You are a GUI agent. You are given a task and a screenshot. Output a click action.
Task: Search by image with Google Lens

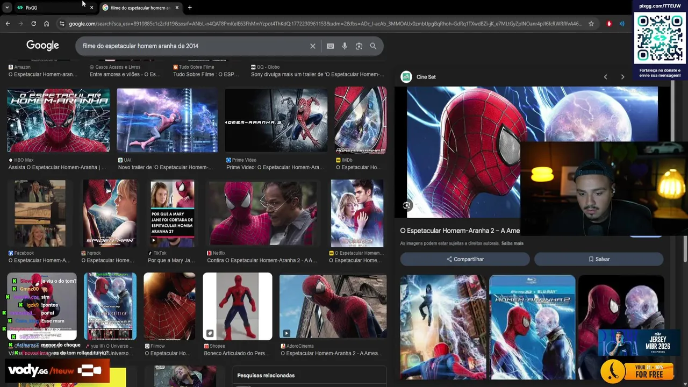pos(359,46)
